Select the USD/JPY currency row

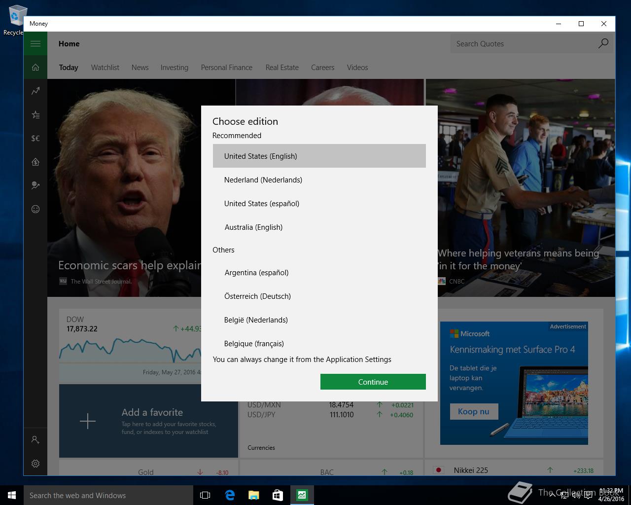point(330,415)
